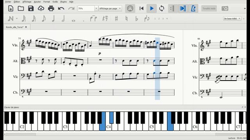This screenshot has height=140, width=250.
Task: Close the Rondo_alla_Turca tab
Action: tap(26, 27)
